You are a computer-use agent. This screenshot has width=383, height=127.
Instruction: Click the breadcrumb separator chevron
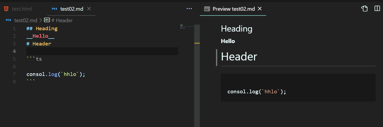click(41, 20)
